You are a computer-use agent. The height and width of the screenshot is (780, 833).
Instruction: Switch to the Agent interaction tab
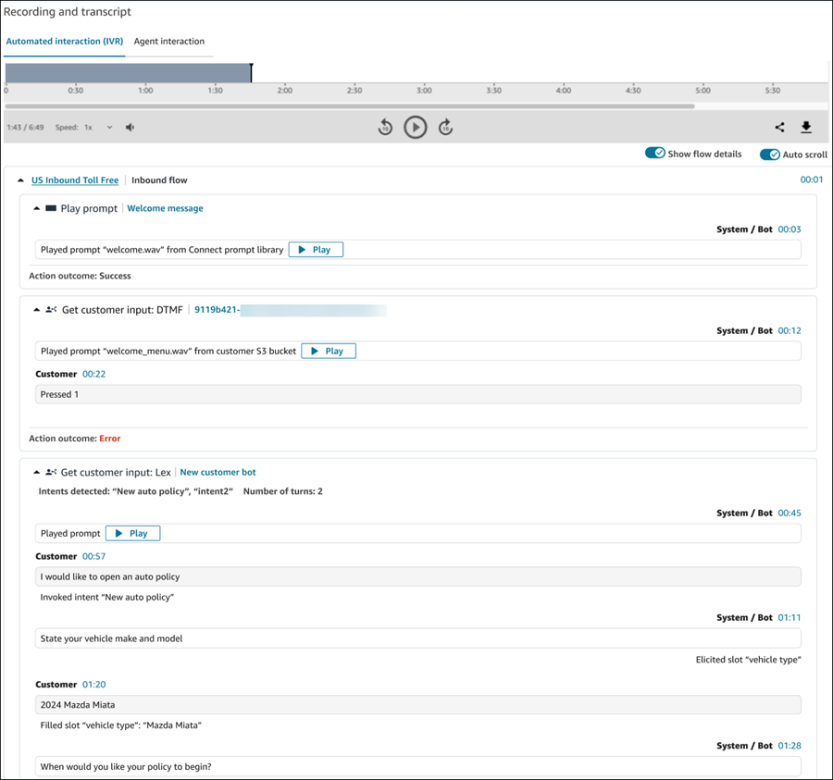coord(169,42)
